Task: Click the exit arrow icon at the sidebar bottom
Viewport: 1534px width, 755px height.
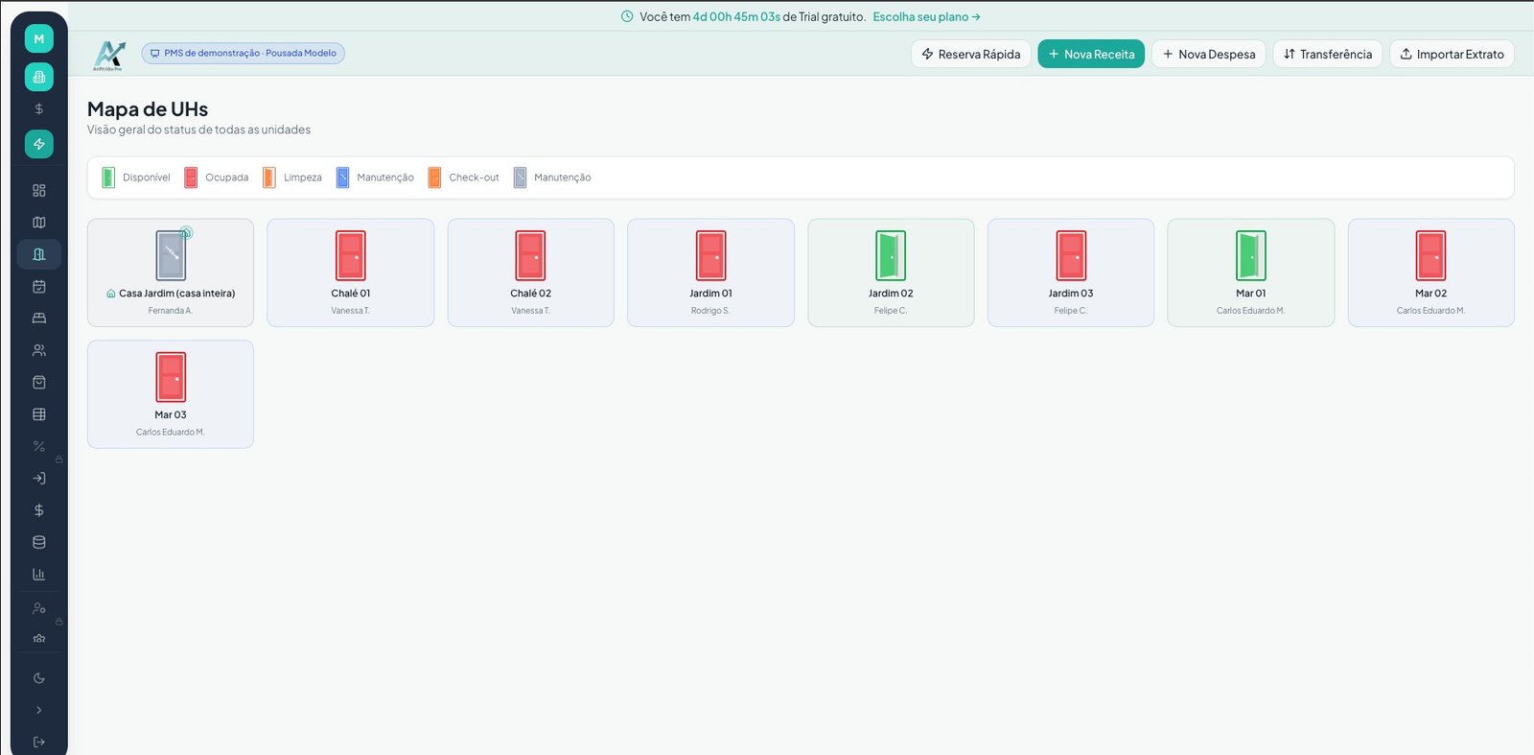Action: coord(38,742)
